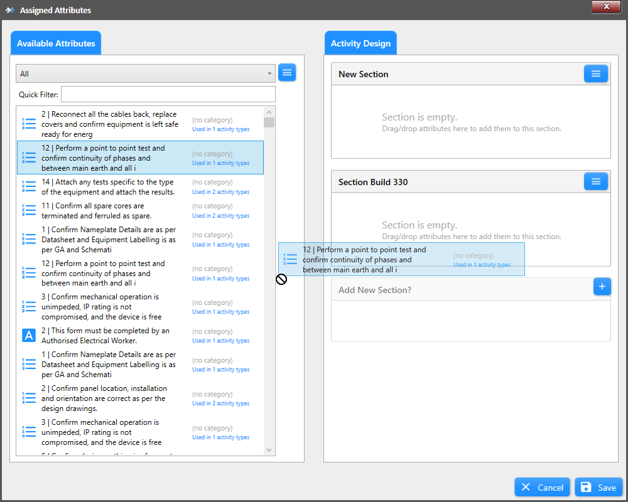Select '2 | Confirm panel location, installation' attribute
Viewport: 628px width, 502px height.
point(140,398)
